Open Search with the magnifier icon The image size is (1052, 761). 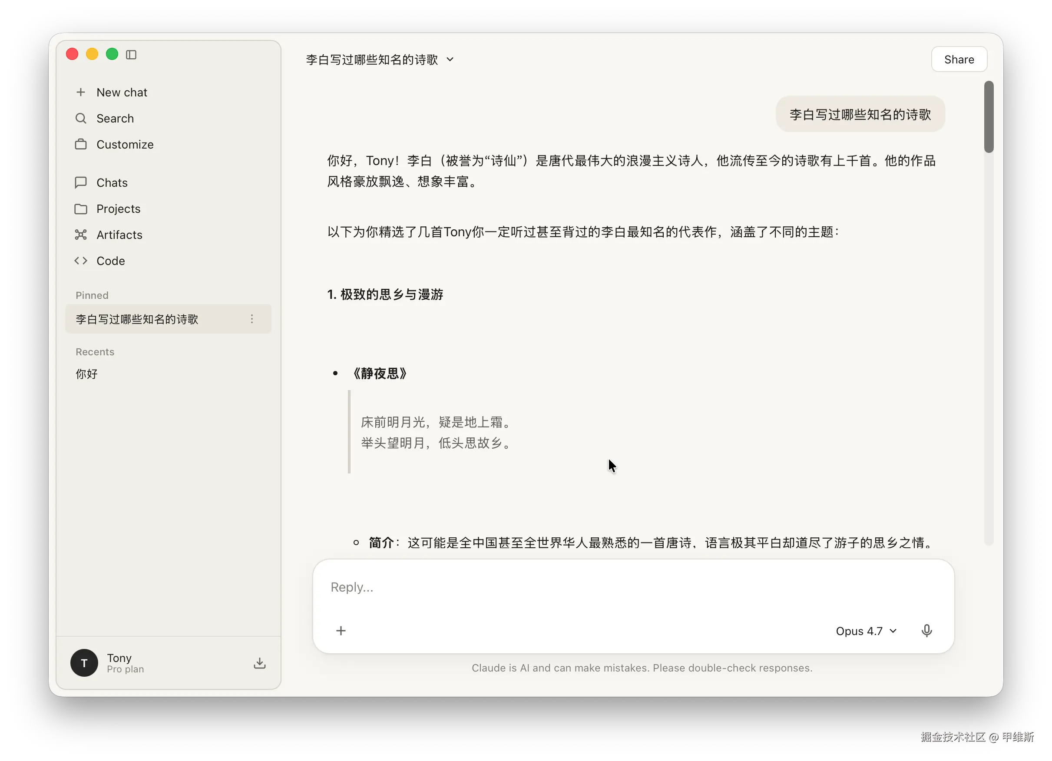click(x=81, y=118)
